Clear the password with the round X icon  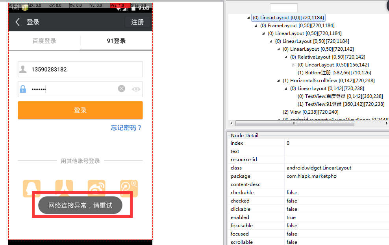pyautogui.click(x=122, y=88)
